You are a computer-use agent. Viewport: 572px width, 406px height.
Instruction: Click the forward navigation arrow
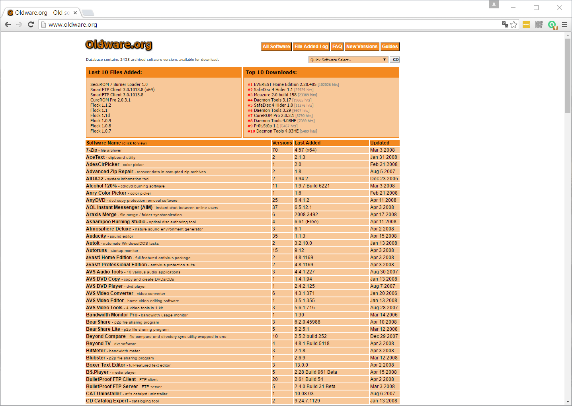tap(19, 25)
